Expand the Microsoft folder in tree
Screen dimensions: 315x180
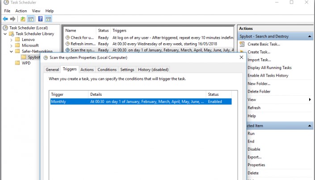tap(11, 45)
